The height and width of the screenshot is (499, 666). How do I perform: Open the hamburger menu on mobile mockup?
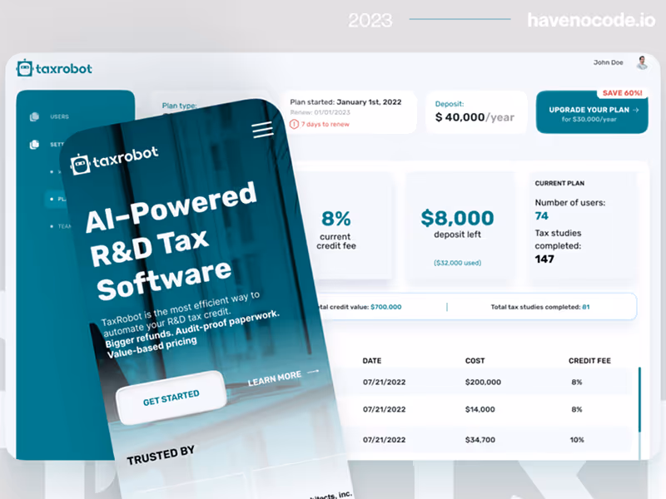[x=262, y=130]
